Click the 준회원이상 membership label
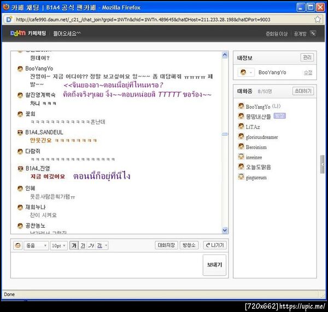 click(277, 33)
